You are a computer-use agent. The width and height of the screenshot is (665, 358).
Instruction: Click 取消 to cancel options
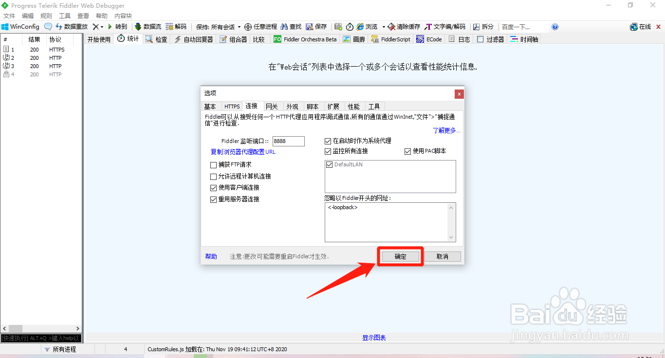[x=442, y=256]
